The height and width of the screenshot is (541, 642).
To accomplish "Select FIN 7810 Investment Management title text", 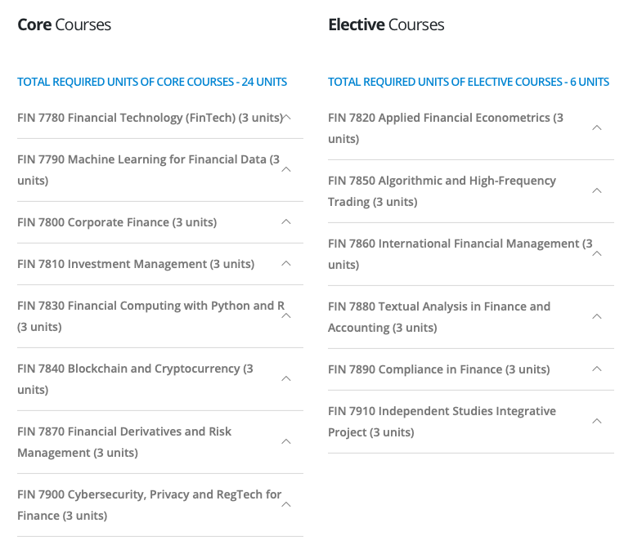I will click(x=136, y=264).
